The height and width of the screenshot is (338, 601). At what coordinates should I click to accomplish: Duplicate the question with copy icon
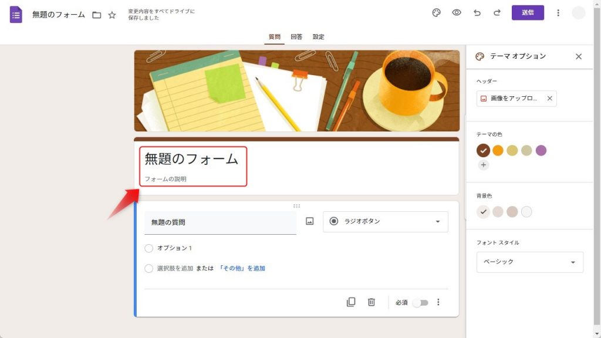[351, 302]
